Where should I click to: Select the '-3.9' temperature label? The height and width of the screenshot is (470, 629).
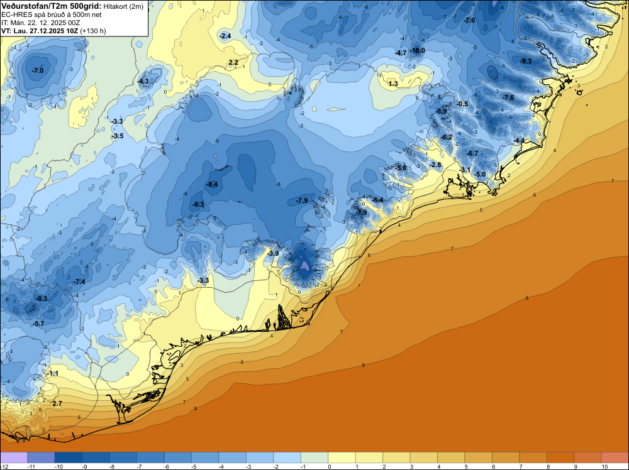(x=273, y=253)
